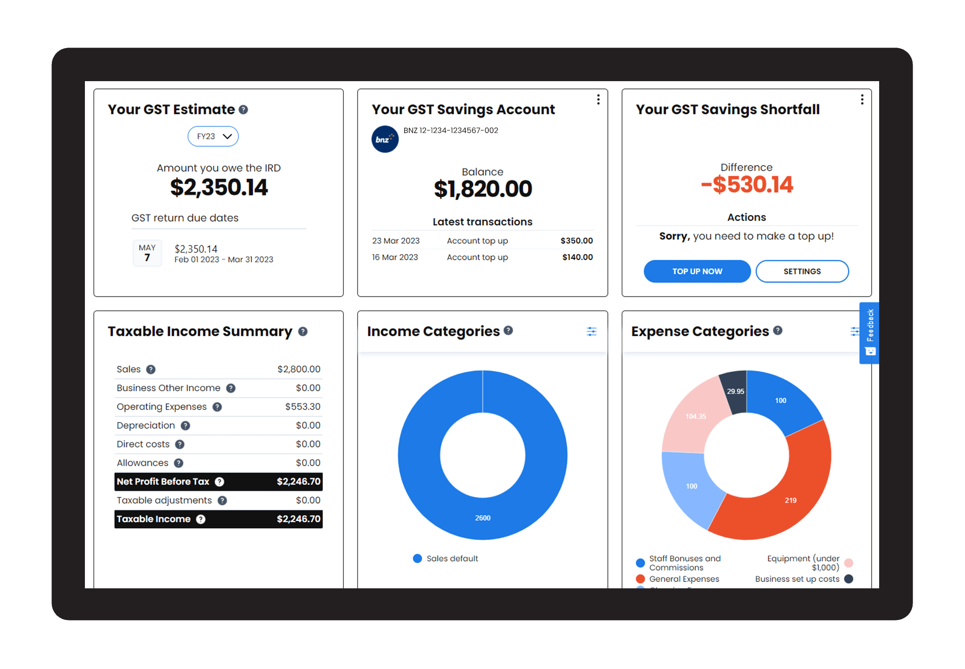
Task: Click help icon beside Income Categories title
Action: (508, 331)
